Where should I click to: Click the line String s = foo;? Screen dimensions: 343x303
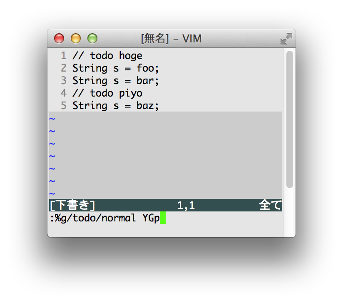point(115,68)
